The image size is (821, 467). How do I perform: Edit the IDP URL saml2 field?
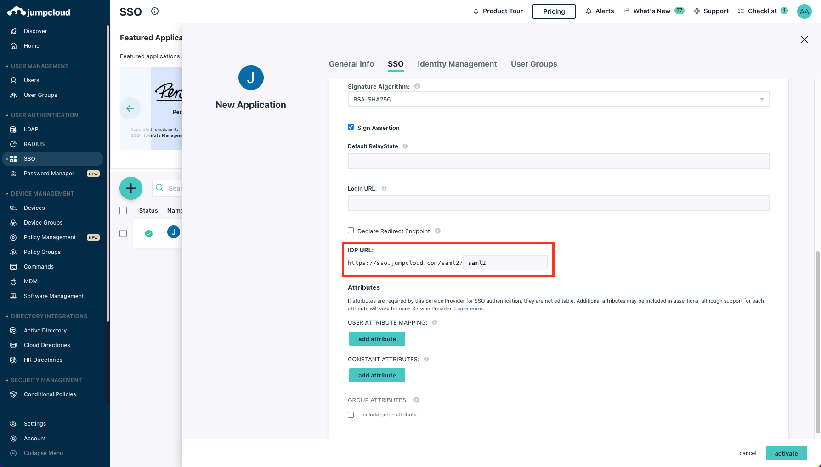coord(505,263)
